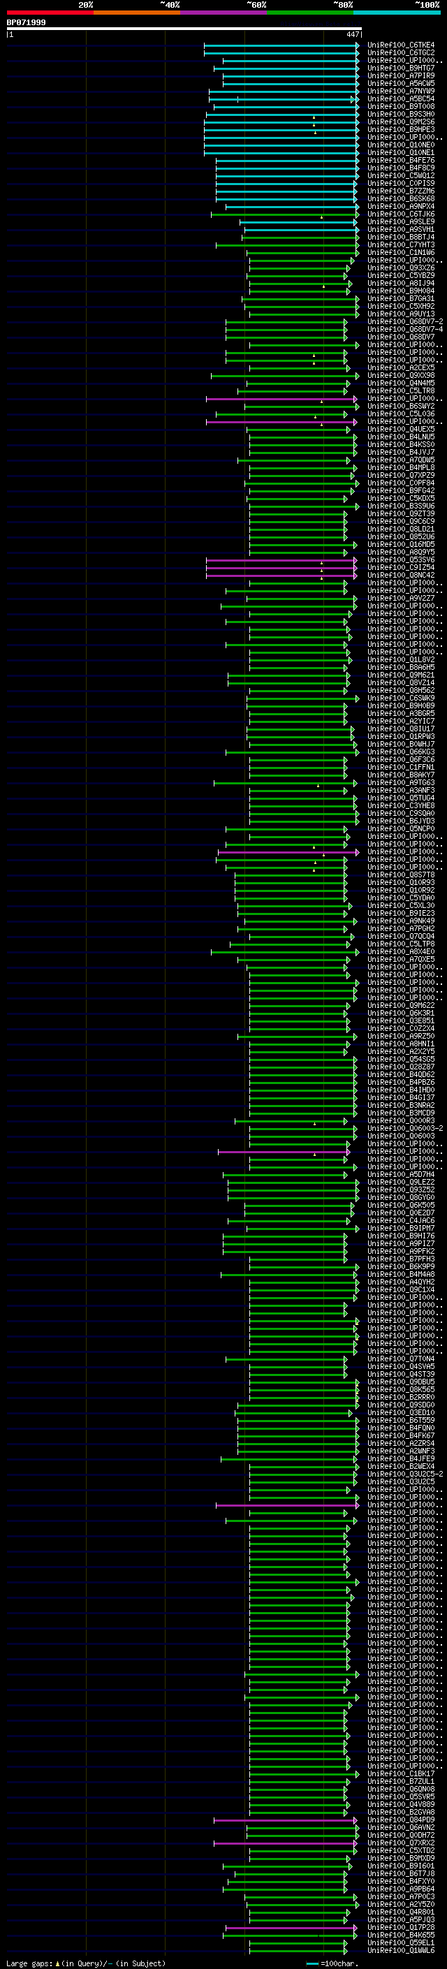
Task: Open hit UniRef100_C6TGC2
Action: (400, 53)
